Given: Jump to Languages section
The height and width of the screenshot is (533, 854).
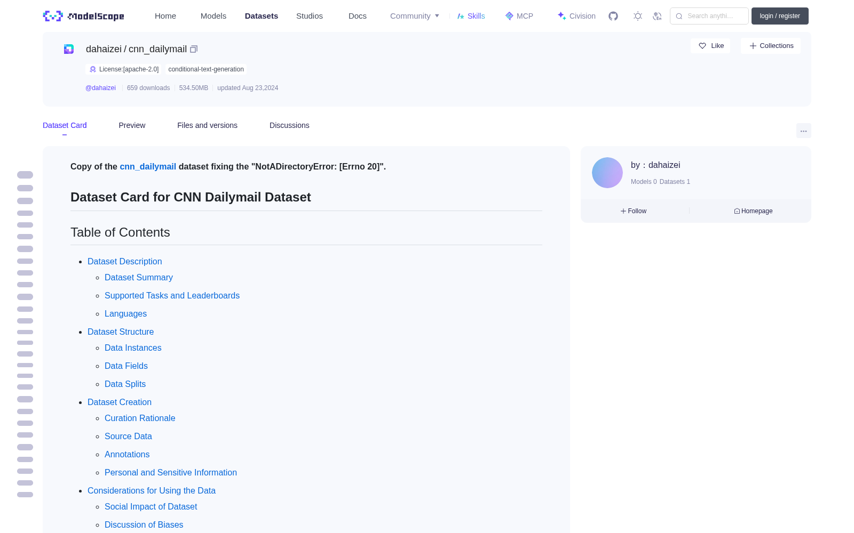Looking at the screenshot, I should 125,314.
